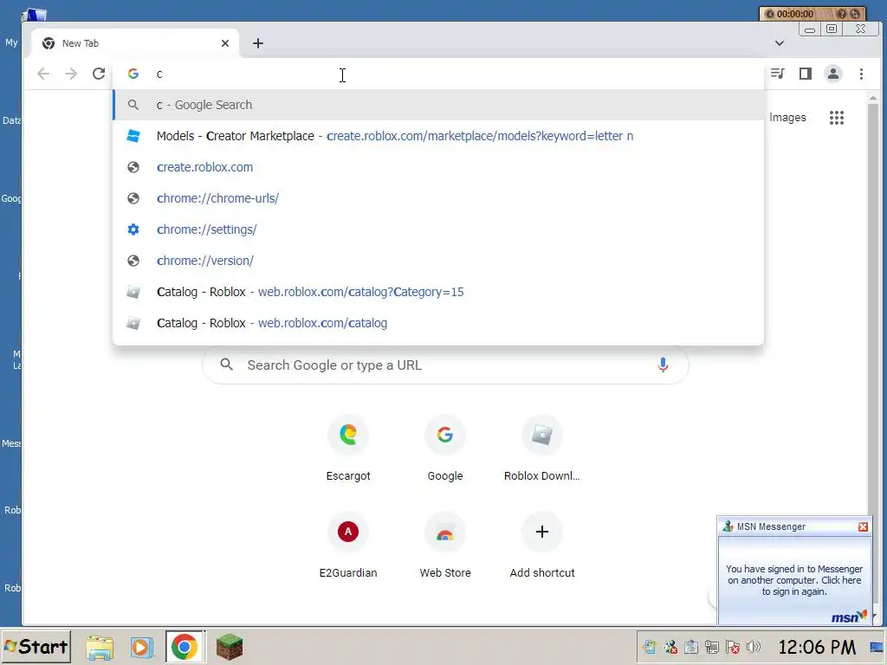Open the web.roblox.com/catalog suggestion

438,323
